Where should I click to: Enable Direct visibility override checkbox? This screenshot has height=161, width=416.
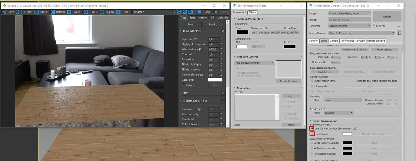tap(312, 143)
